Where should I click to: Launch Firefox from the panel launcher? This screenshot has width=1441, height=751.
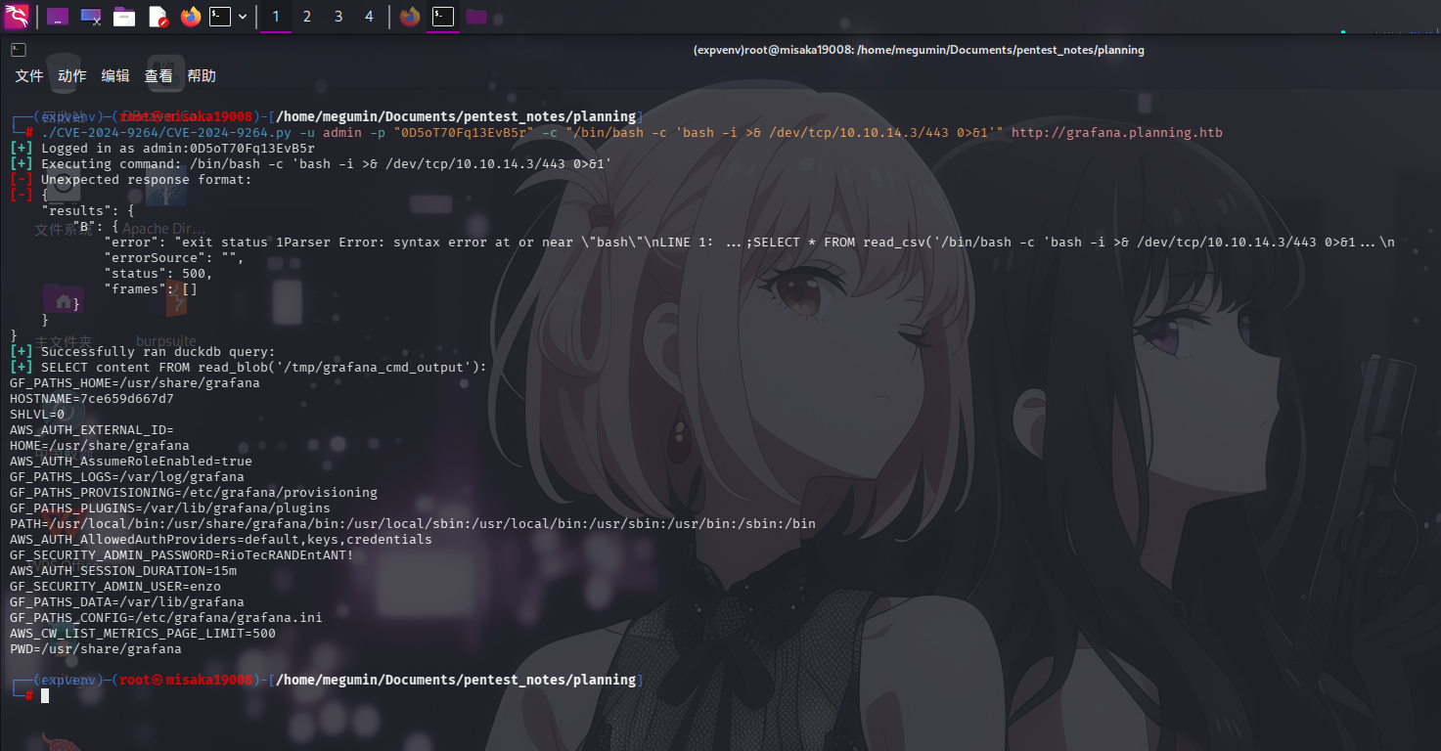(190, 17)
